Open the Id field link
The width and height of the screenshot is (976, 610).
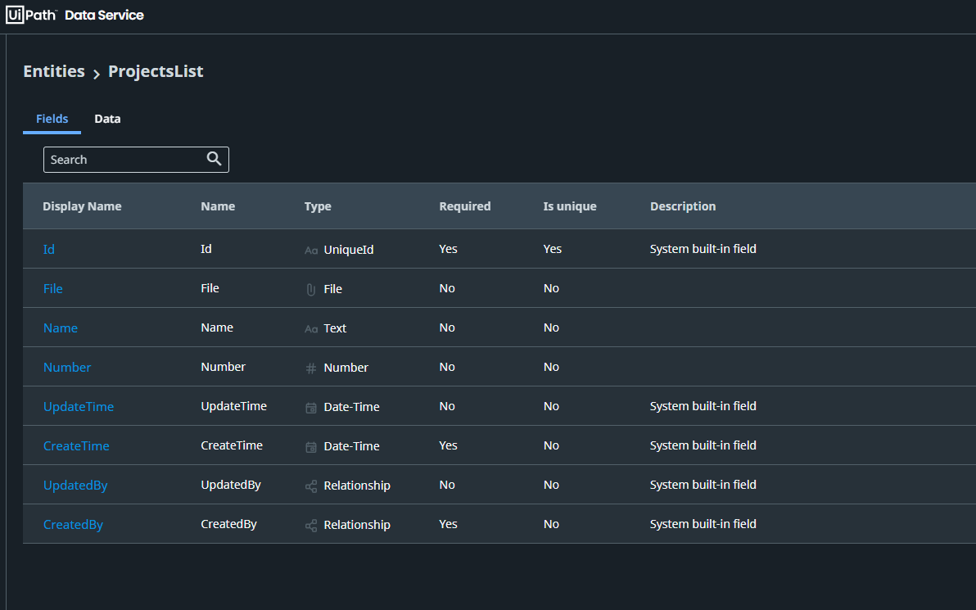click(x=49, y=249)
